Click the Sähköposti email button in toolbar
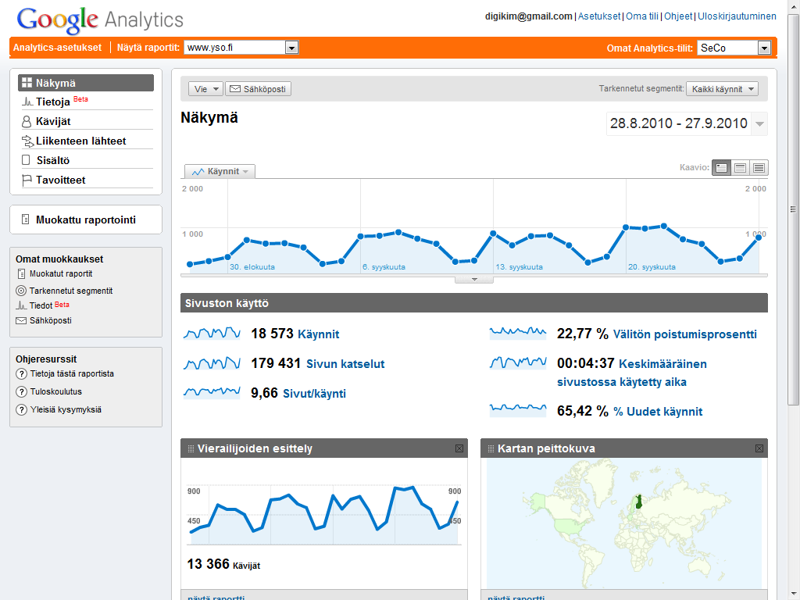 pyautogui.click(x=258, y=89)
